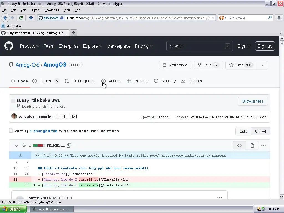Viewport: 284px width, 213px height.
Task: Open the Bookmarks menu
Action: 52,10
